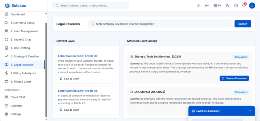Click magnifier icon in top search bar
260x121 pixels.
[57, 5]
